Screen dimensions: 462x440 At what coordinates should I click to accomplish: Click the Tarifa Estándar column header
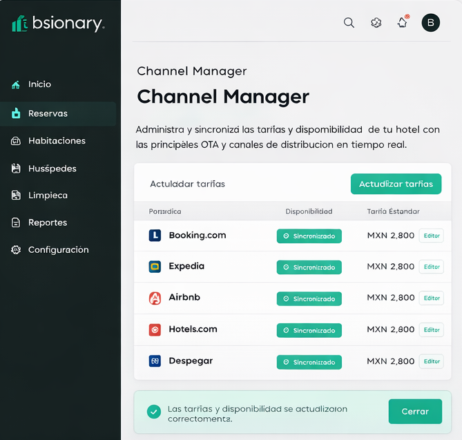[393, 211]
